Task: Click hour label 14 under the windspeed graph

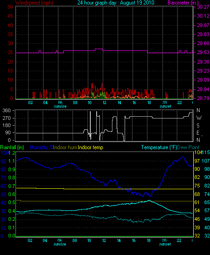Action: pyautogui.click(x=120, y=103)
